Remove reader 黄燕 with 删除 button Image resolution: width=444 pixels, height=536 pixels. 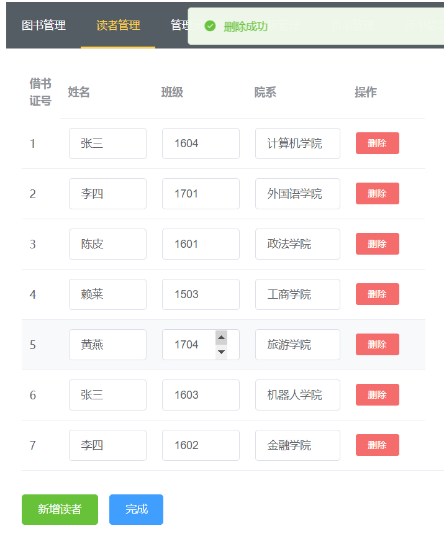coord(377,345)
